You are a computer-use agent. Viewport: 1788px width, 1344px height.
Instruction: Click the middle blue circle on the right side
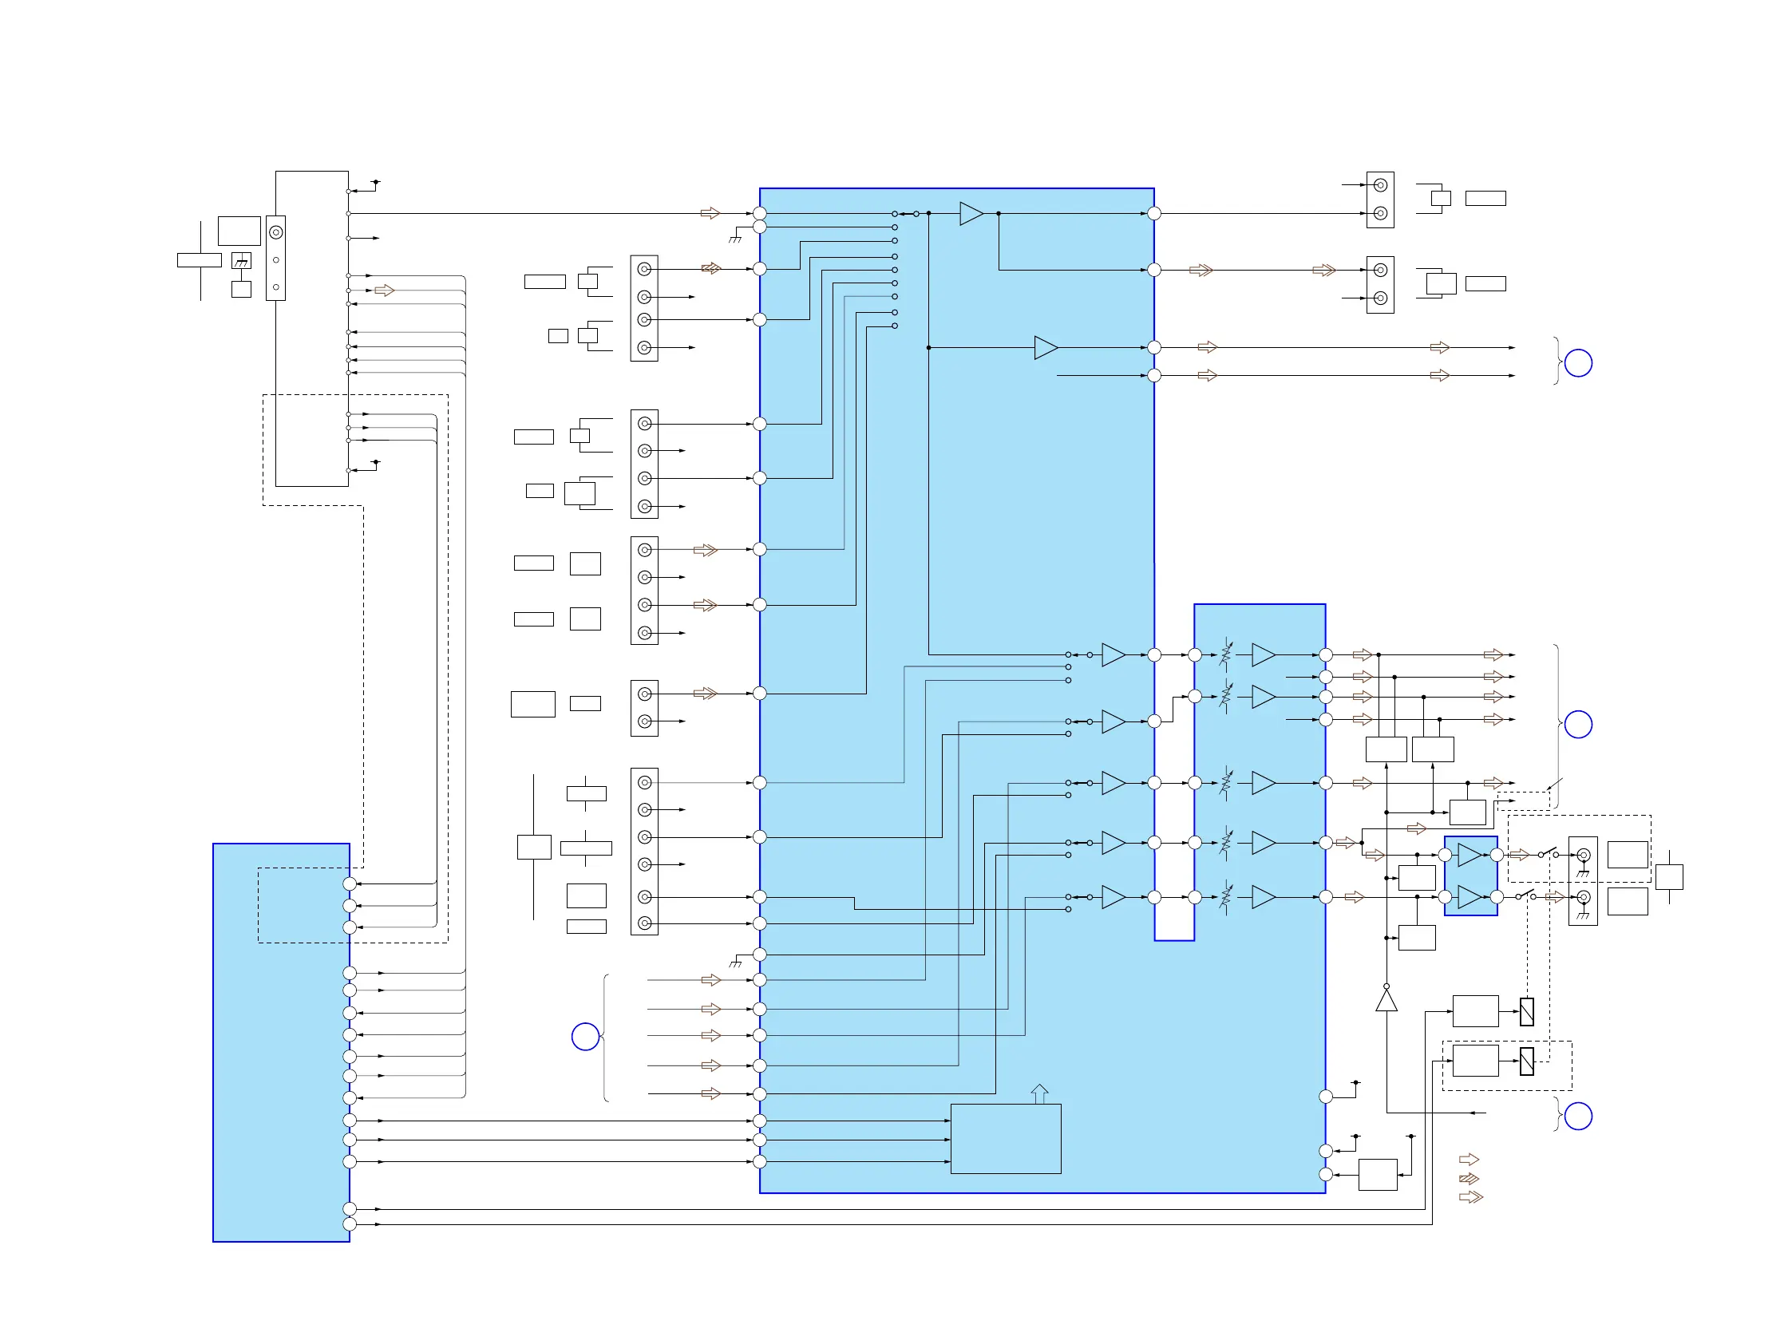1578,724
